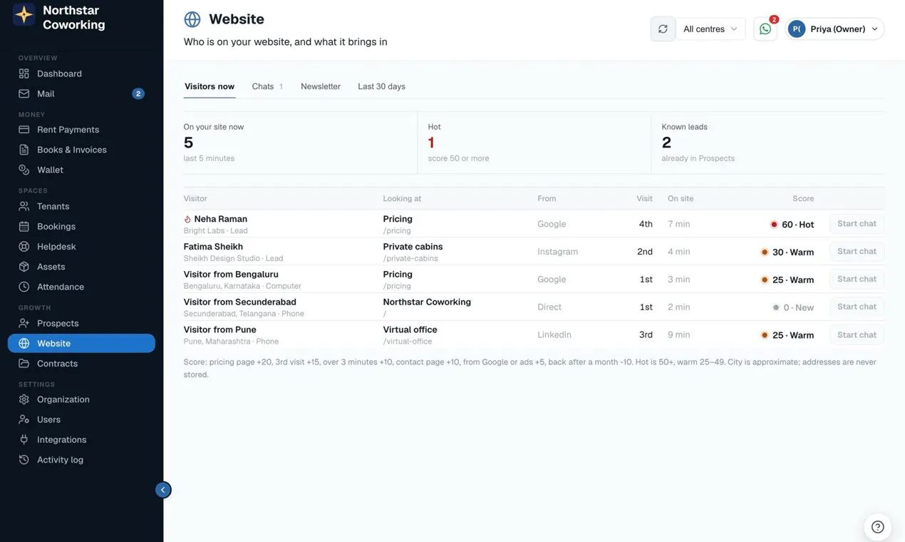
Task: Click the Bookings calendar icon
Action: click(x=24, y=226)
